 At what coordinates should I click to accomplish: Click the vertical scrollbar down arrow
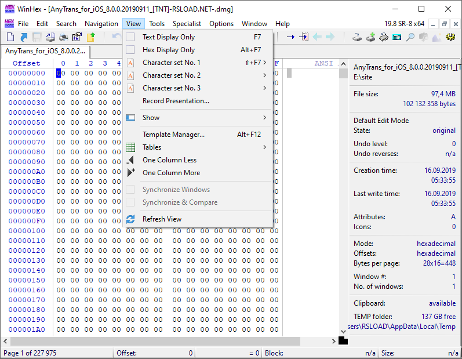343,332
